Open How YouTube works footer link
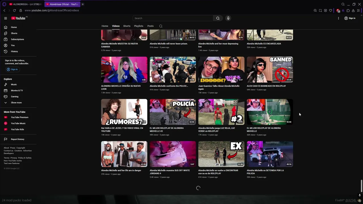 click(x=13, y=161)
